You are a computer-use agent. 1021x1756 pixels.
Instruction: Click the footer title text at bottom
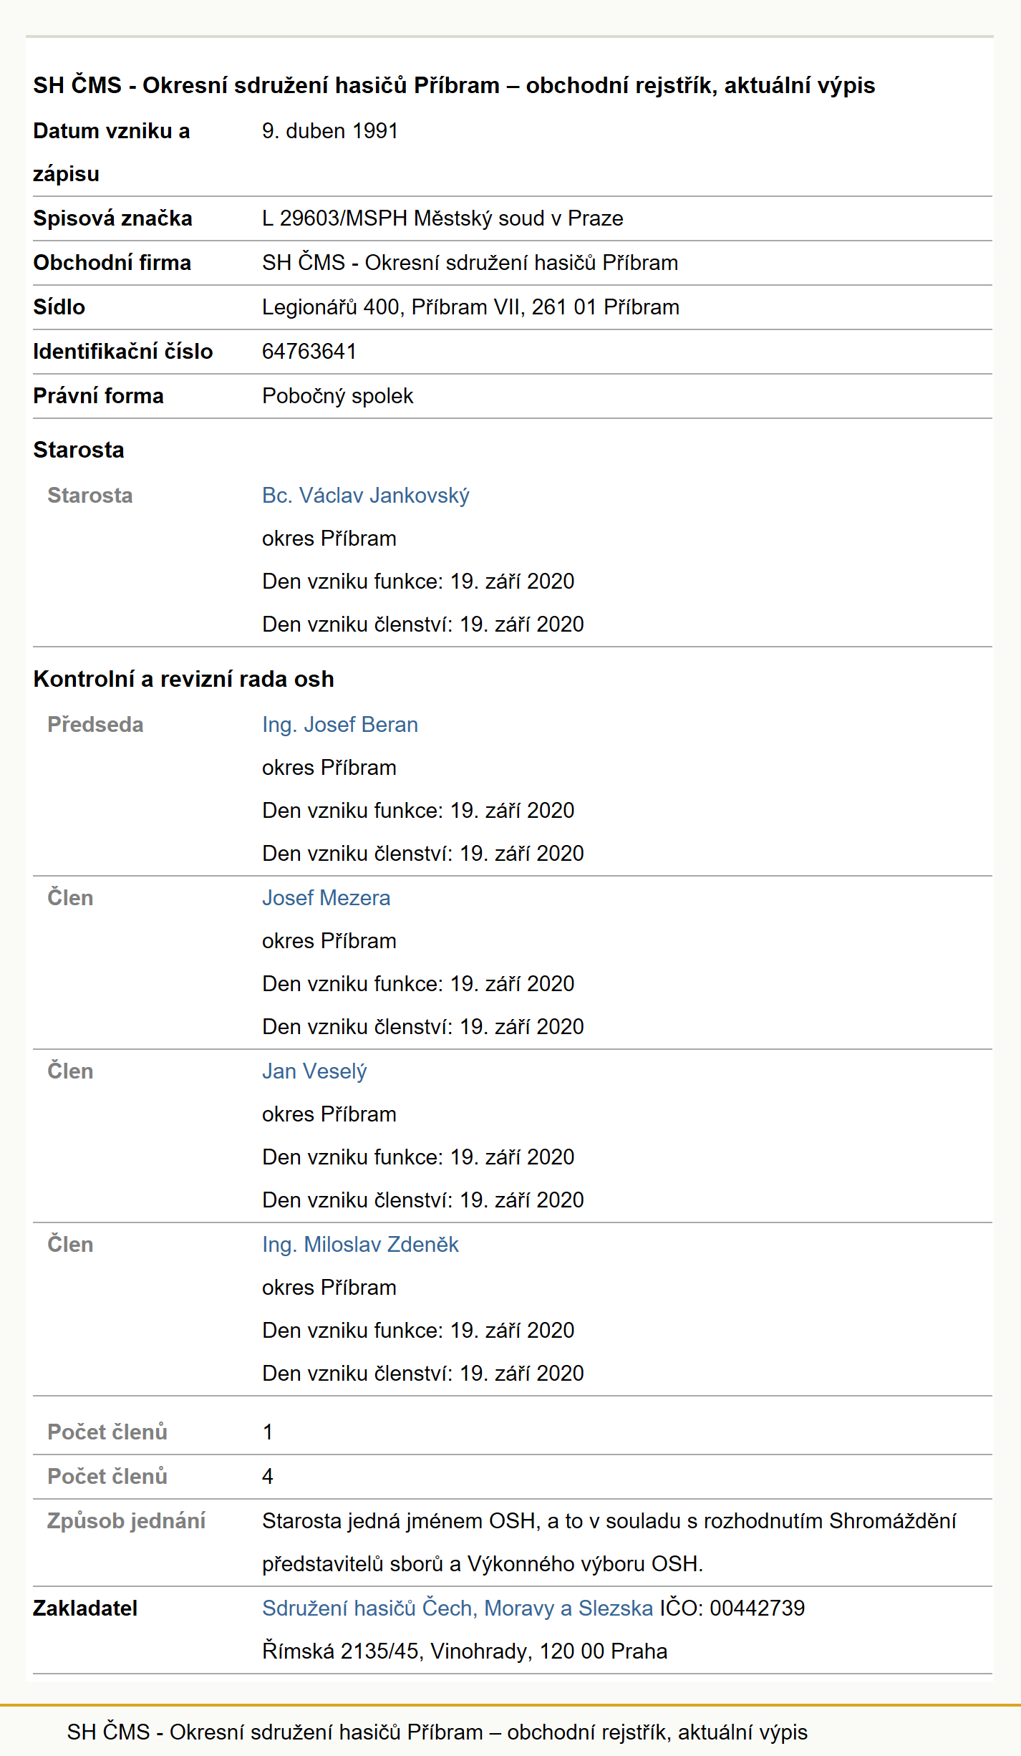pyautogui.click(x=437, y=1732)
